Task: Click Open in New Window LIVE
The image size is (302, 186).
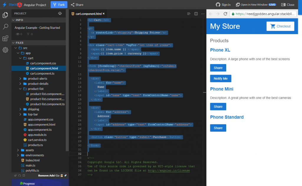Action: click(256, 5)
